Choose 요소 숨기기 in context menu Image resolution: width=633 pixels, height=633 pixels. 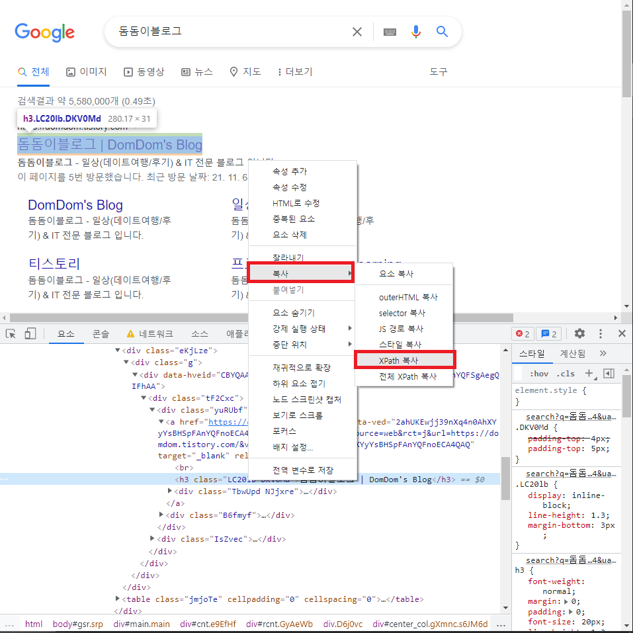pos(303,312)
